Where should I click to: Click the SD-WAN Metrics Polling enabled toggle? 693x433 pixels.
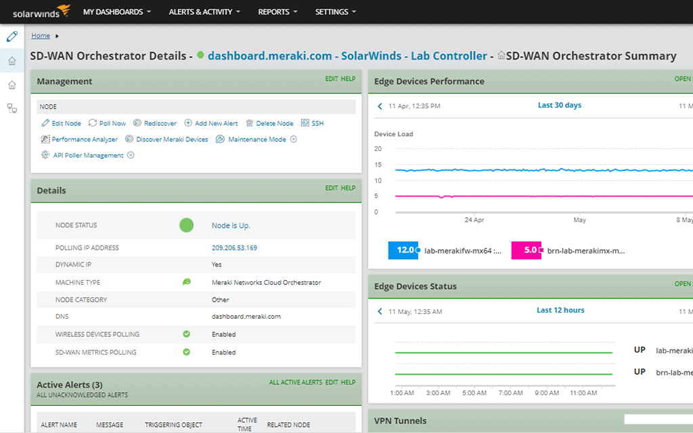[x=186, y=352]
